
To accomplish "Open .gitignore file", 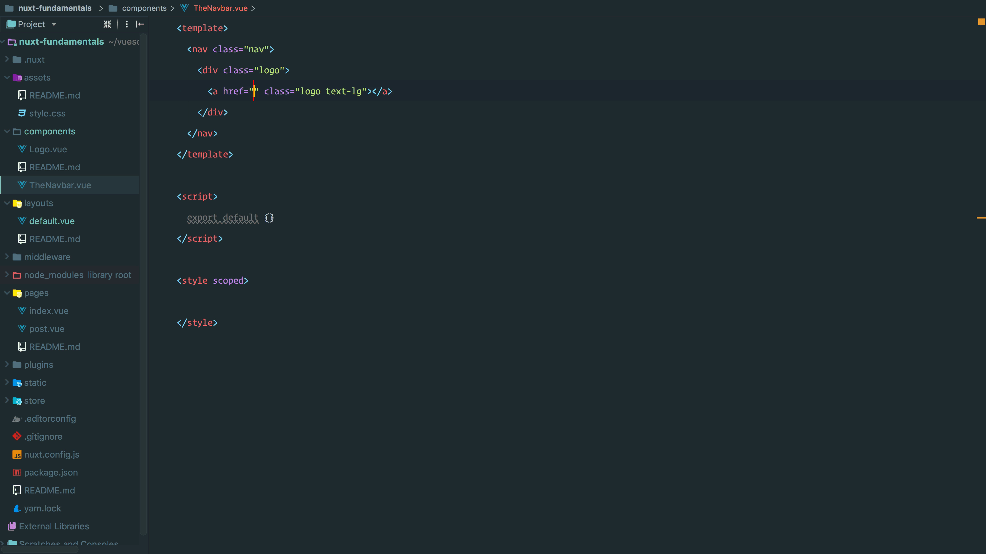I will tap(43, 437).
